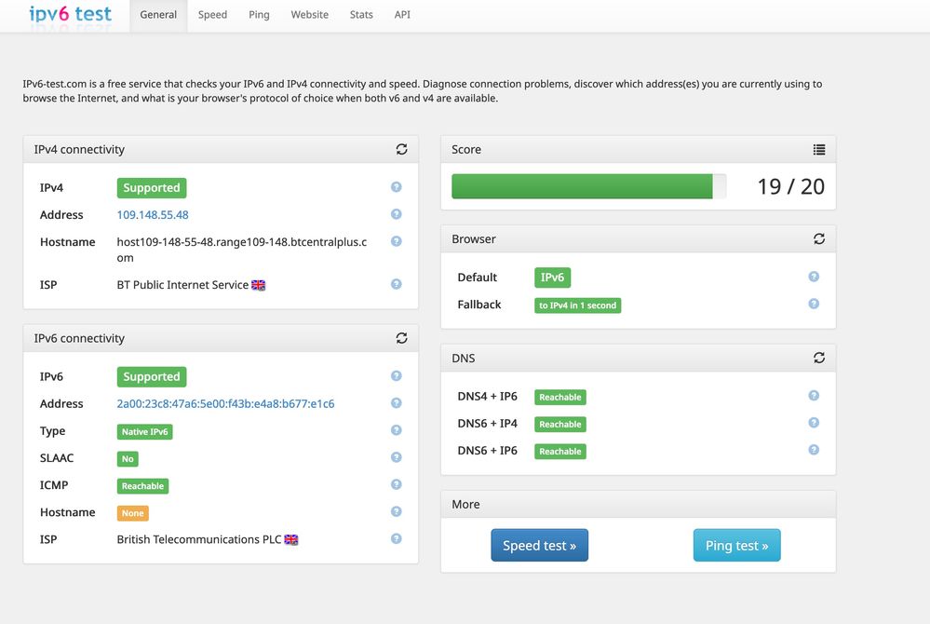Viewport: 930px width, 624px height.
Task: Start the Ping test button
Action: (736, 546)
